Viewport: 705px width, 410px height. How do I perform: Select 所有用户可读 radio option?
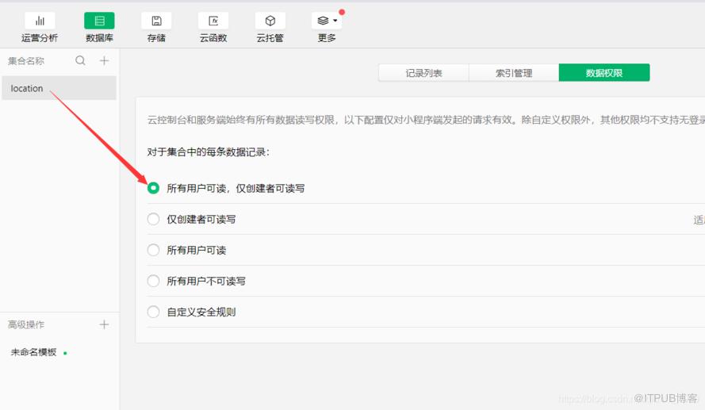click(x=153, y=250)
